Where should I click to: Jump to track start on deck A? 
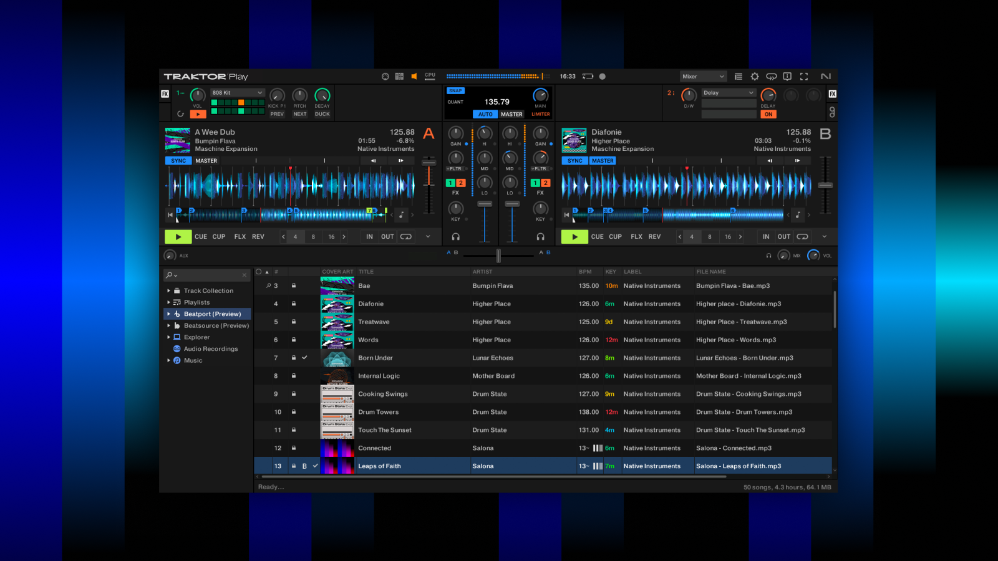coord(170,215)
